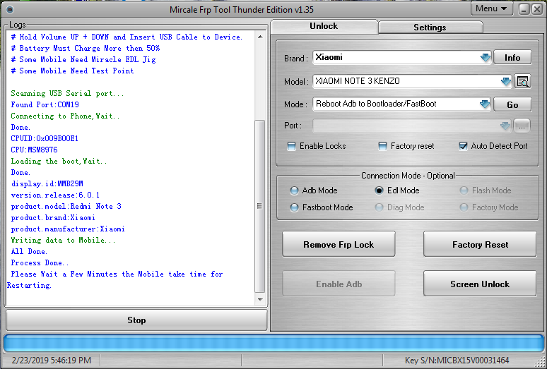Expand the Mode dropdown arrow
The width and height of the screenshot is (547, 369).
pos(485,104)
